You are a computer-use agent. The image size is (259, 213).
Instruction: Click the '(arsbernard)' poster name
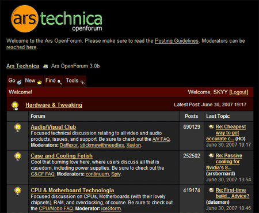[x=220, y=174]
